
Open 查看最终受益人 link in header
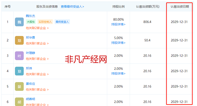click(x=73, y=6)
